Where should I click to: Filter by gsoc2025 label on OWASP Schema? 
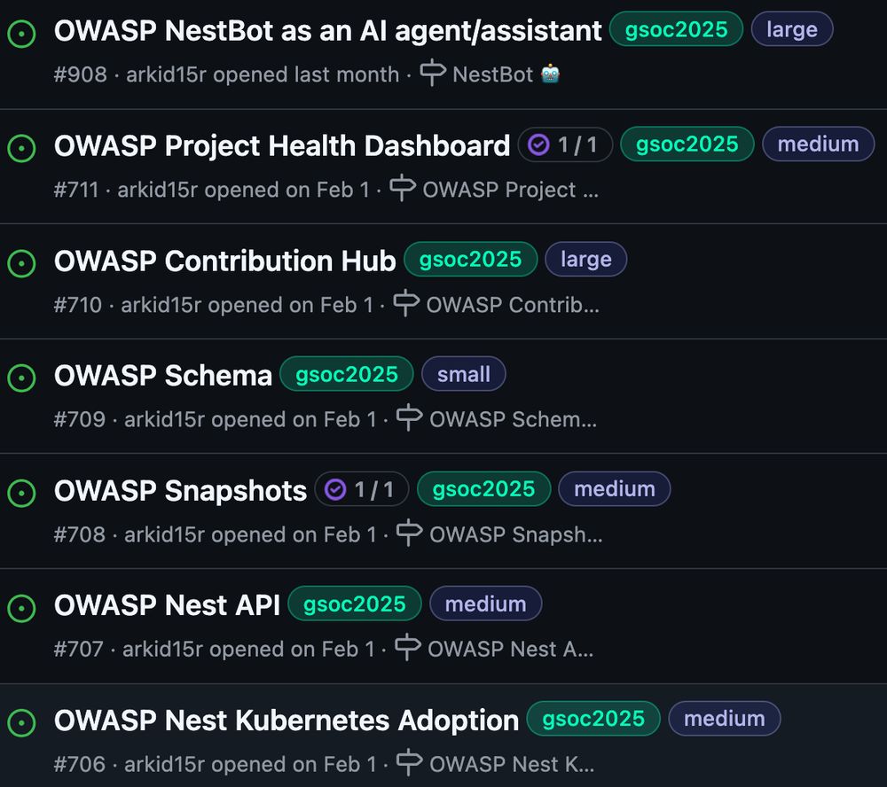pos(347,374)
